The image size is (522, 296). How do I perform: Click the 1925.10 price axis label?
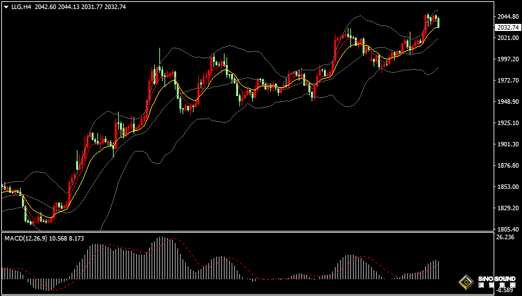coord(508,123)
